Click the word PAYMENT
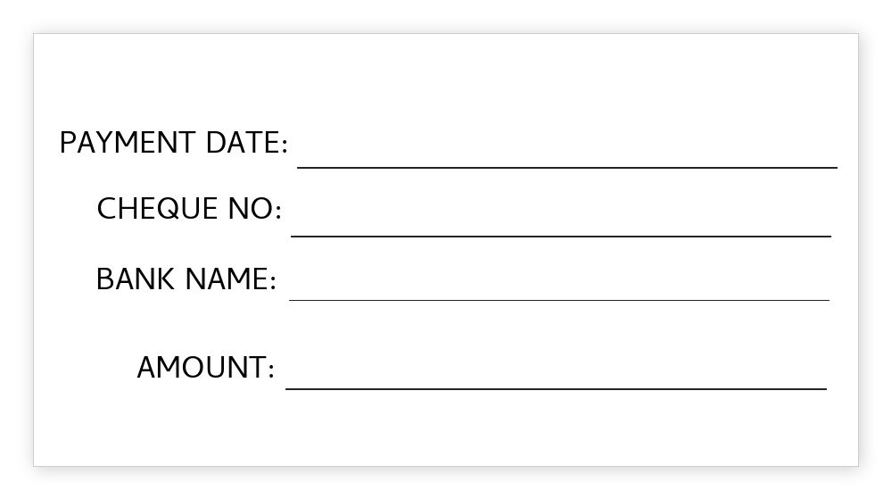Image resolution: width=892 pixels, height=499 pixels. (128, 143)
